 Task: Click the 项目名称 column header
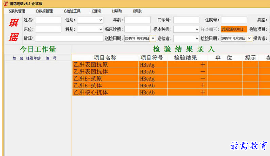105,58
